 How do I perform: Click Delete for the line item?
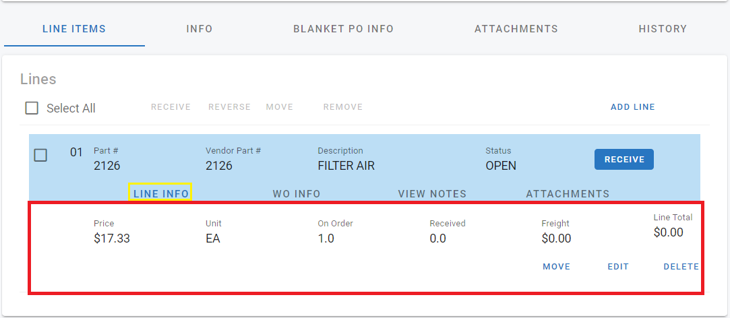click(681, 267)
